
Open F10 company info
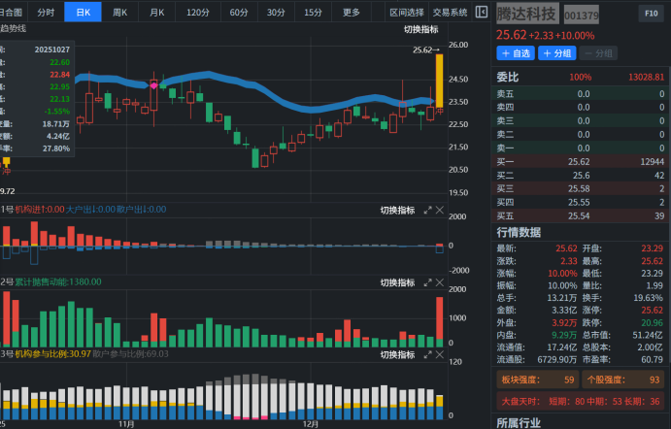(x=651, y=14)
